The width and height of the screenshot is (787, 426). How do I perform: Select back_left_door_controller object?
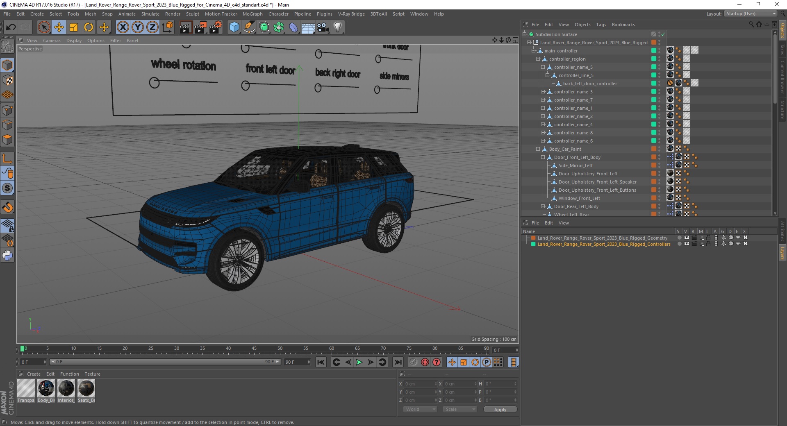[589, 84]
